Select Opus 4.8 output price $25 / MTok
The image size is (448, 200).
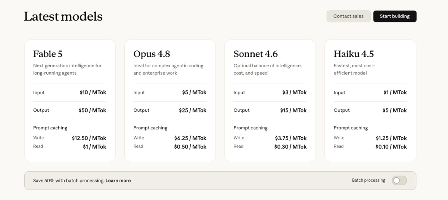193,110
